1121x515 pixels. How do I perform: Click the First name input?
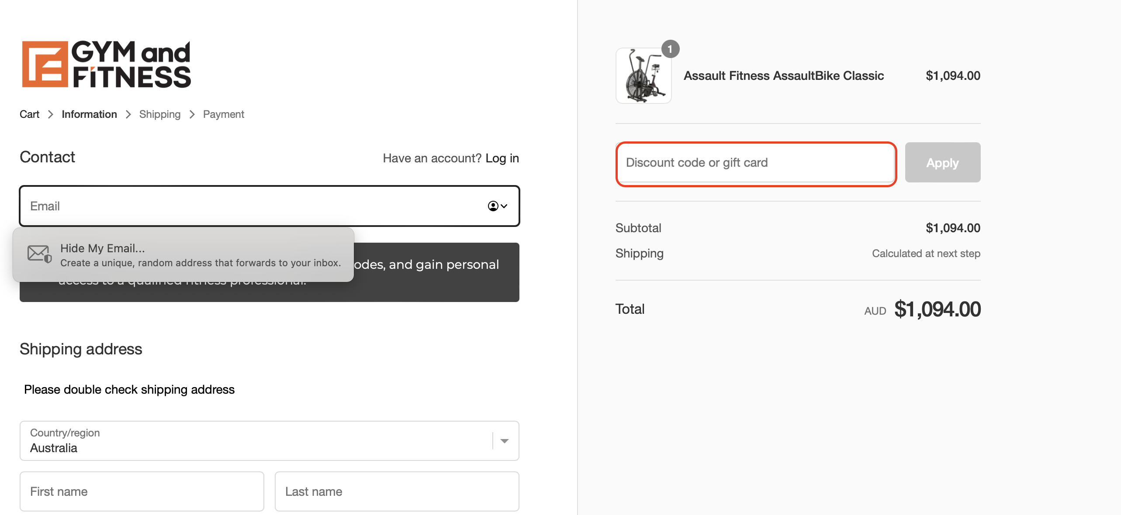[x=142, y=491]
